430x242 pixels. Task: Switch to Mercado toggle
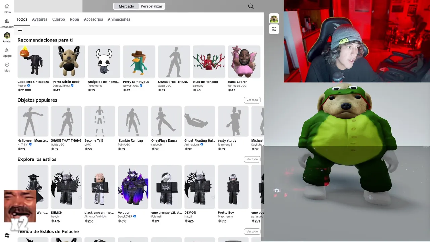click(x=126, y=6)
